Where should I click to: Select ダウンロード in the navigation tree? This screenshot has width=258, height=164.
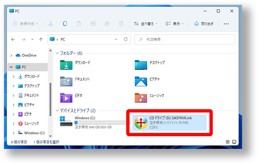pos(32,76)
